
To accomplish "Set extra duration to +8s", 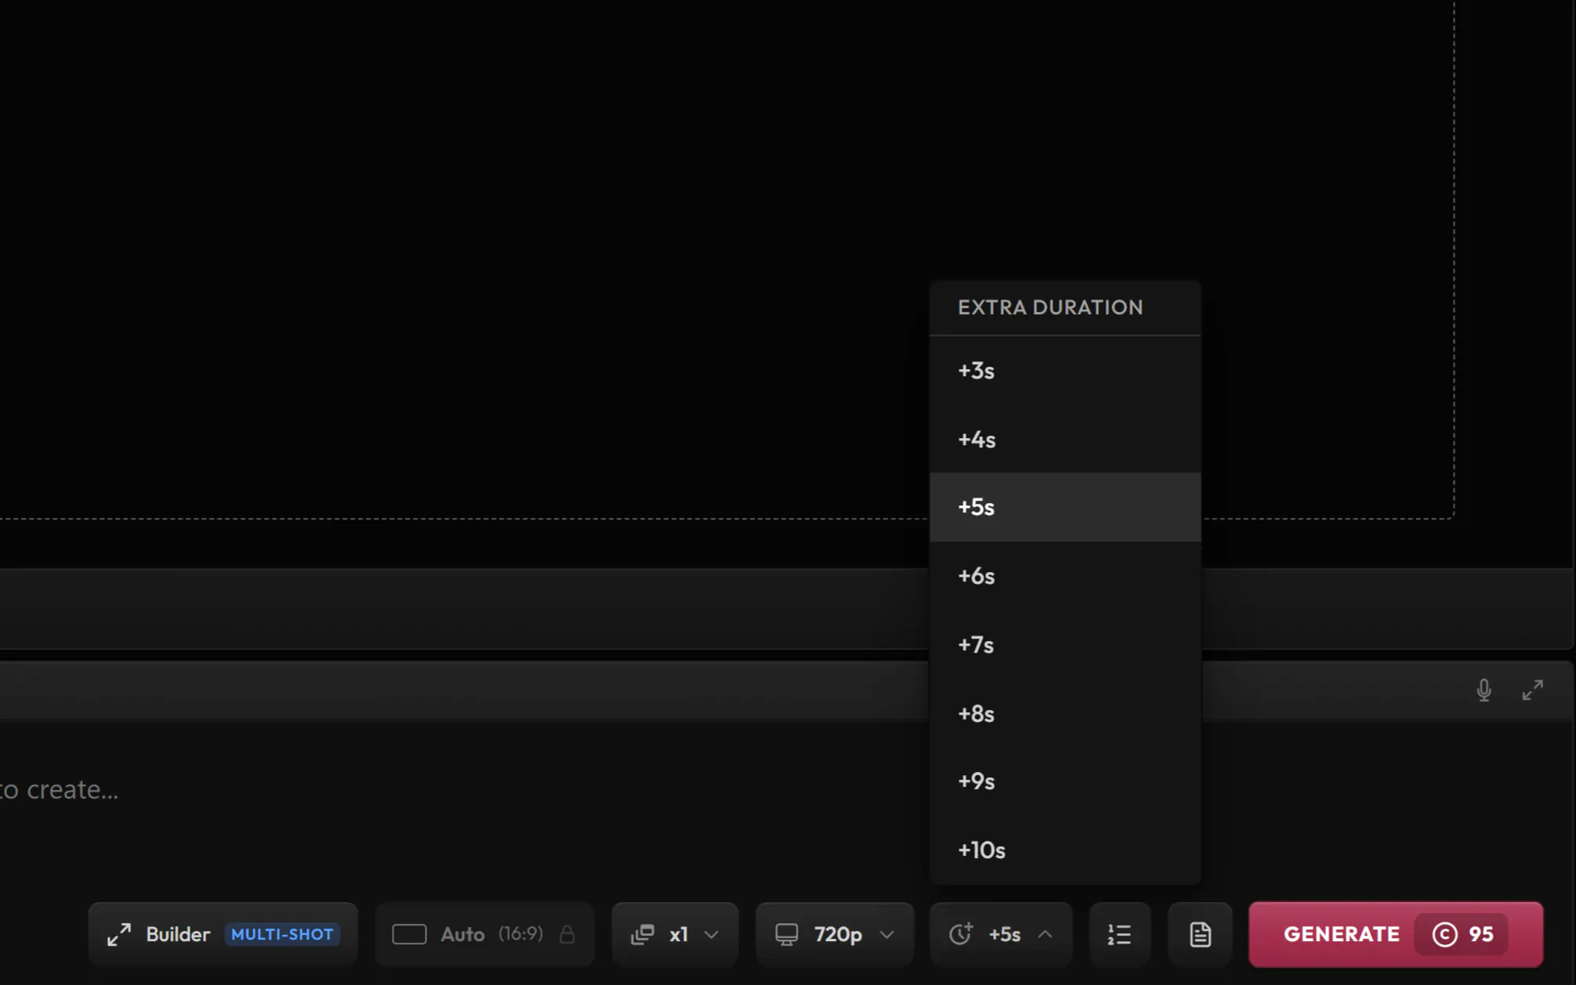I will tap(1064, 713).
